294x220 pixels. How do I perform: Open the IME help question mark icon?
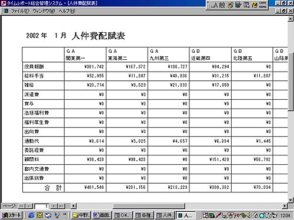click(255, 5)
